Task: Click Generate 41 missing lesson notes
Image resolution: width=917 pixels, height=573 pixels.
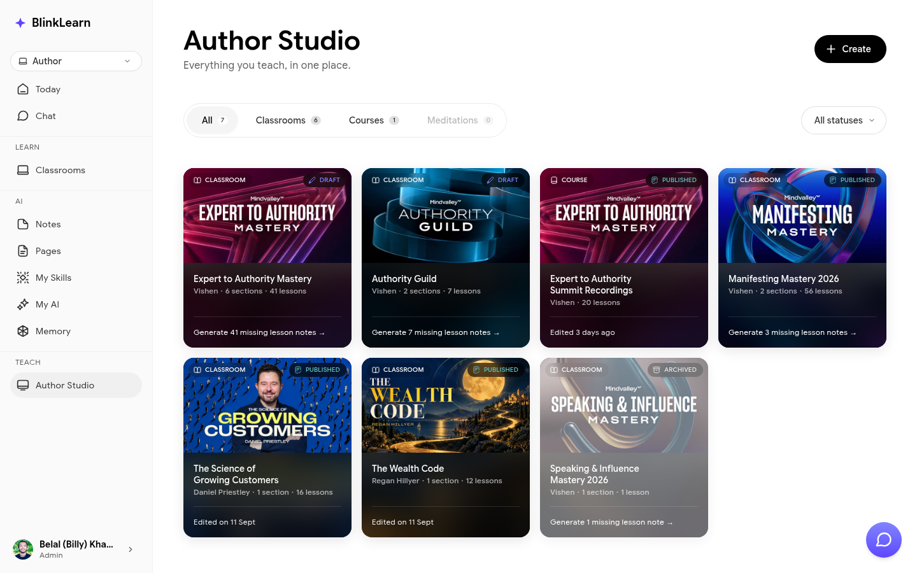Action: coord(259,332)
